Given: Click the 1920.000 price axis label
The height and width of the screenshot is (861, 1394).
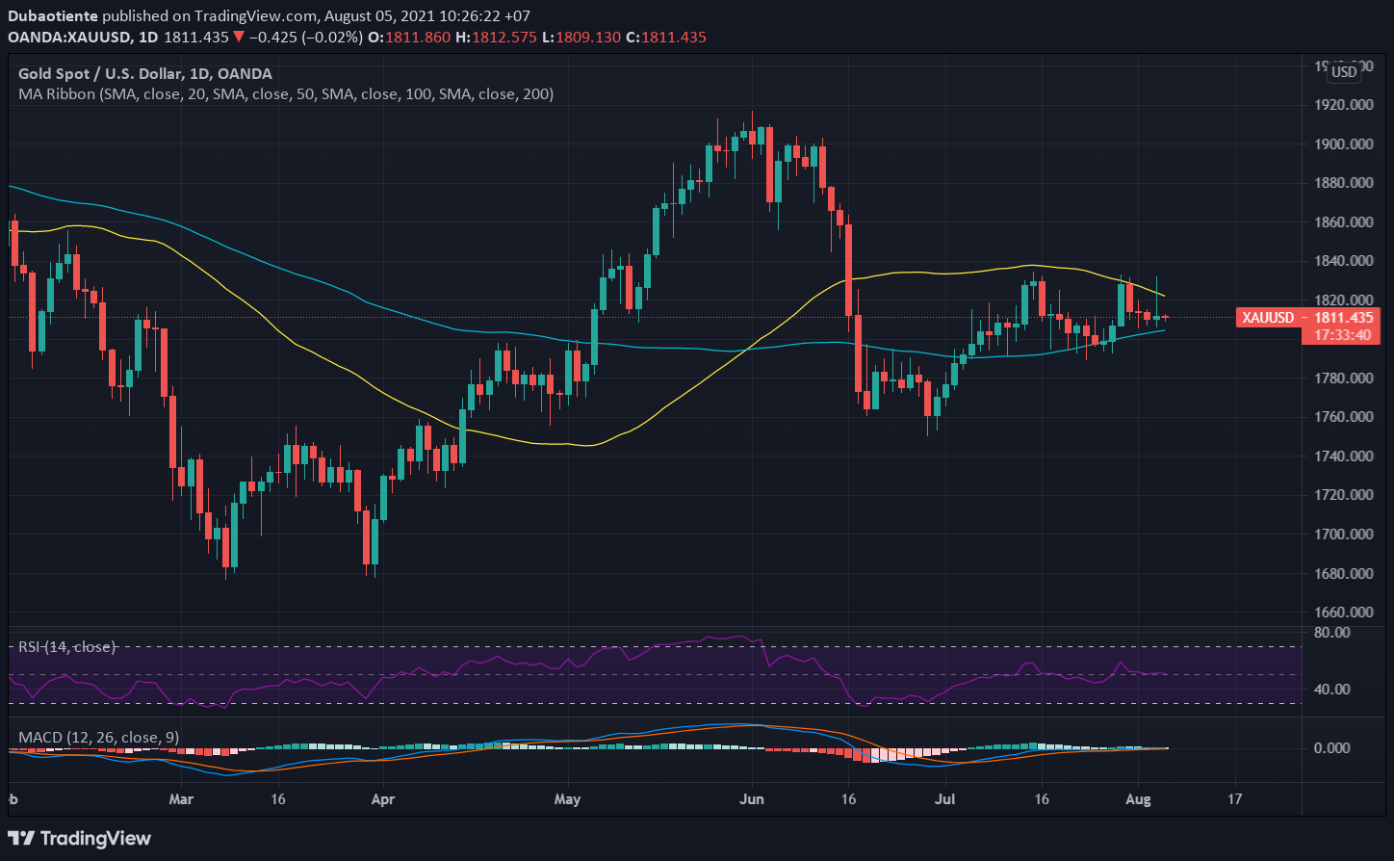Looking at the screenshot, I should (1342, 105).
